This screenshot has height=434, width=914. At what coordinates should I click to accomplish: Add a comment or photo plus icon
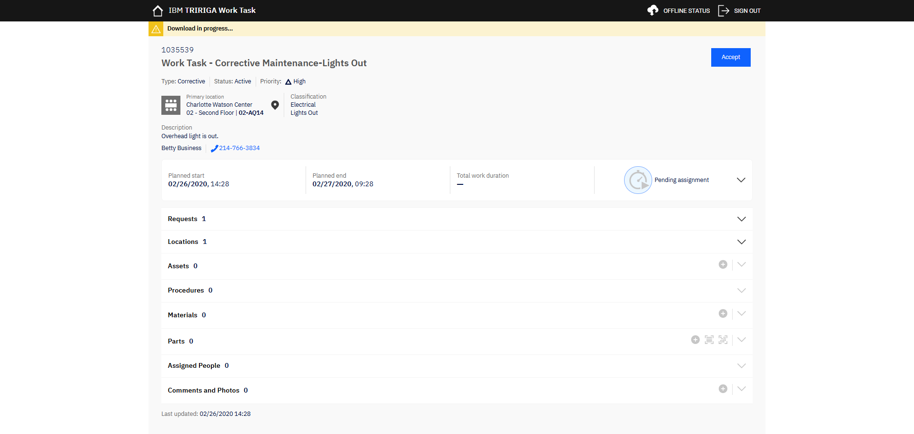[x=723, y=389]
